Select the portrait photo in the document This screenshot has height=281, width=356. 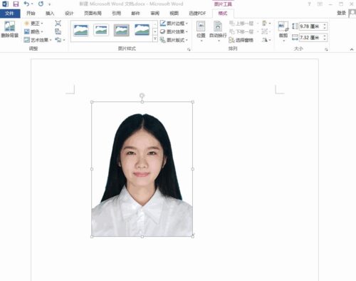click(142, 169)
